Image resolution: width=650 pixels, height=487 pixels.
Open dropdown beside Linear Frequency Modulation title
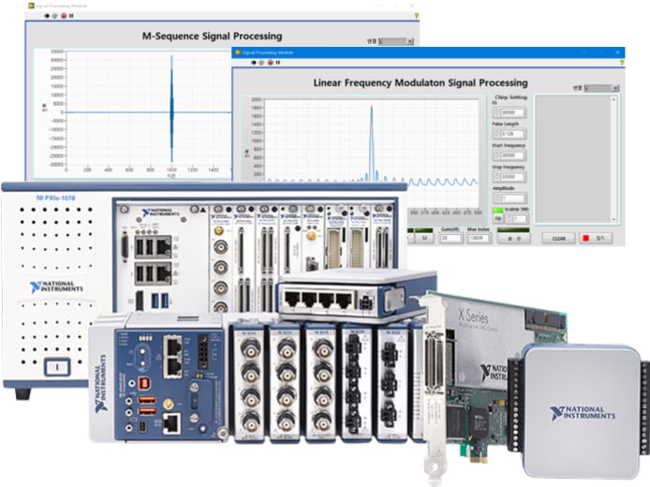(x=601, y=88)
